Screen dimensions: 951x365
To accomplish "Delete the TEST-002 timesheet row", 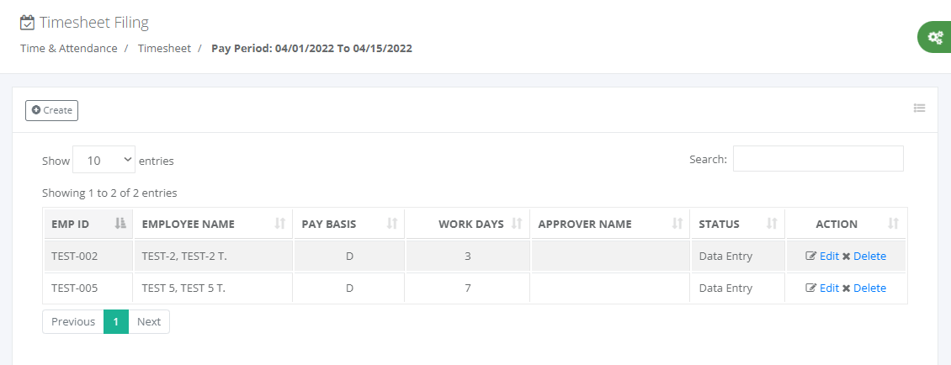I will 864,256.
